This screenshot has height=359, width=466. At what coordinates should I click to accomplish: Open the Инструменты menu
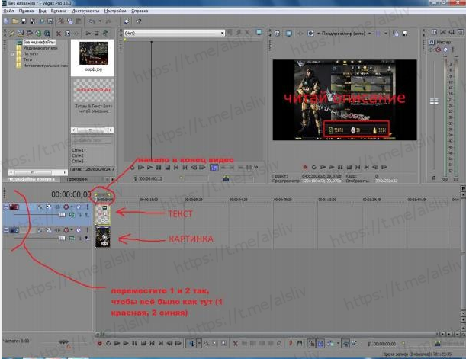pyautogui.click(x=86, y=11)
